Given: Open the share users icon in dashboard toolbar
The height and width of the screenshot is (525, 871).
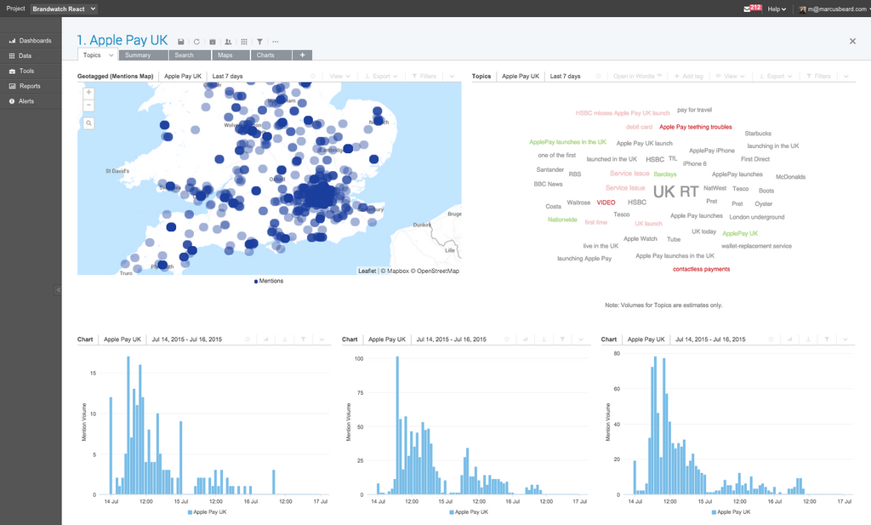Looking at the screenshot, I should pos(228,42).
